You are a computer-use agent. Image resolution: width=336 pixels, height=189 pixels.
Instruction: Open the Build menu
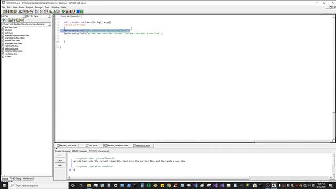tap(22, 7)
